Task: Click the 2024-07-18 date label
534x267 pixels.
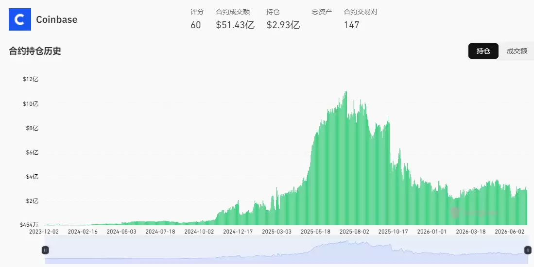Action: pyautogui.click(x=160, y=232)
